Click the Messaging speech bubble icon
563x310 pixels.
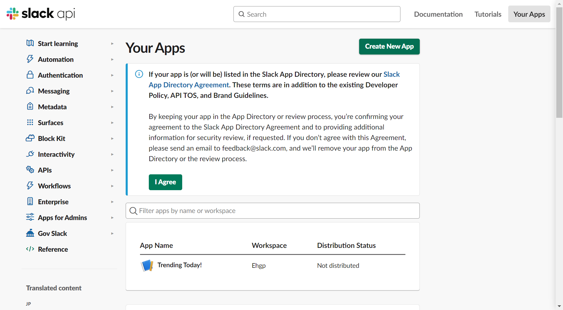pyautogui.click(x=30, y=91)
